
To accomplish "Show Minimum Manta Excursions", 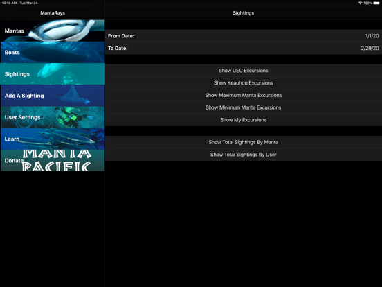I will tap(244, 107).
